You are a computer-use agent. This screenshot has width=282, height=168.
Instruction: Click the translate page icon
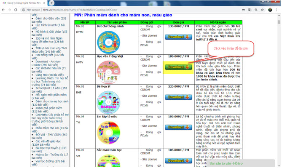click(x=250, y=10)
